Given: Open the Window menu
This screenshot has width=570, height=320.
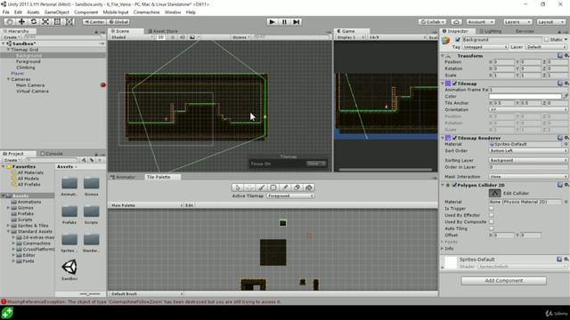Looking at the screenshot, I should pyautogui.click(x=173, y=12).
